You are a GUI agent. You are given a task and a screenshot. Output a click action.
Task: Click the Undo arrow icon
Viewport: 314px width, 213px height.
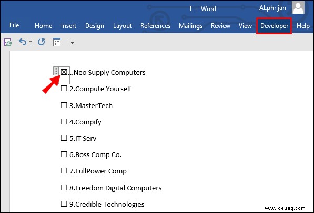point(23,42)
